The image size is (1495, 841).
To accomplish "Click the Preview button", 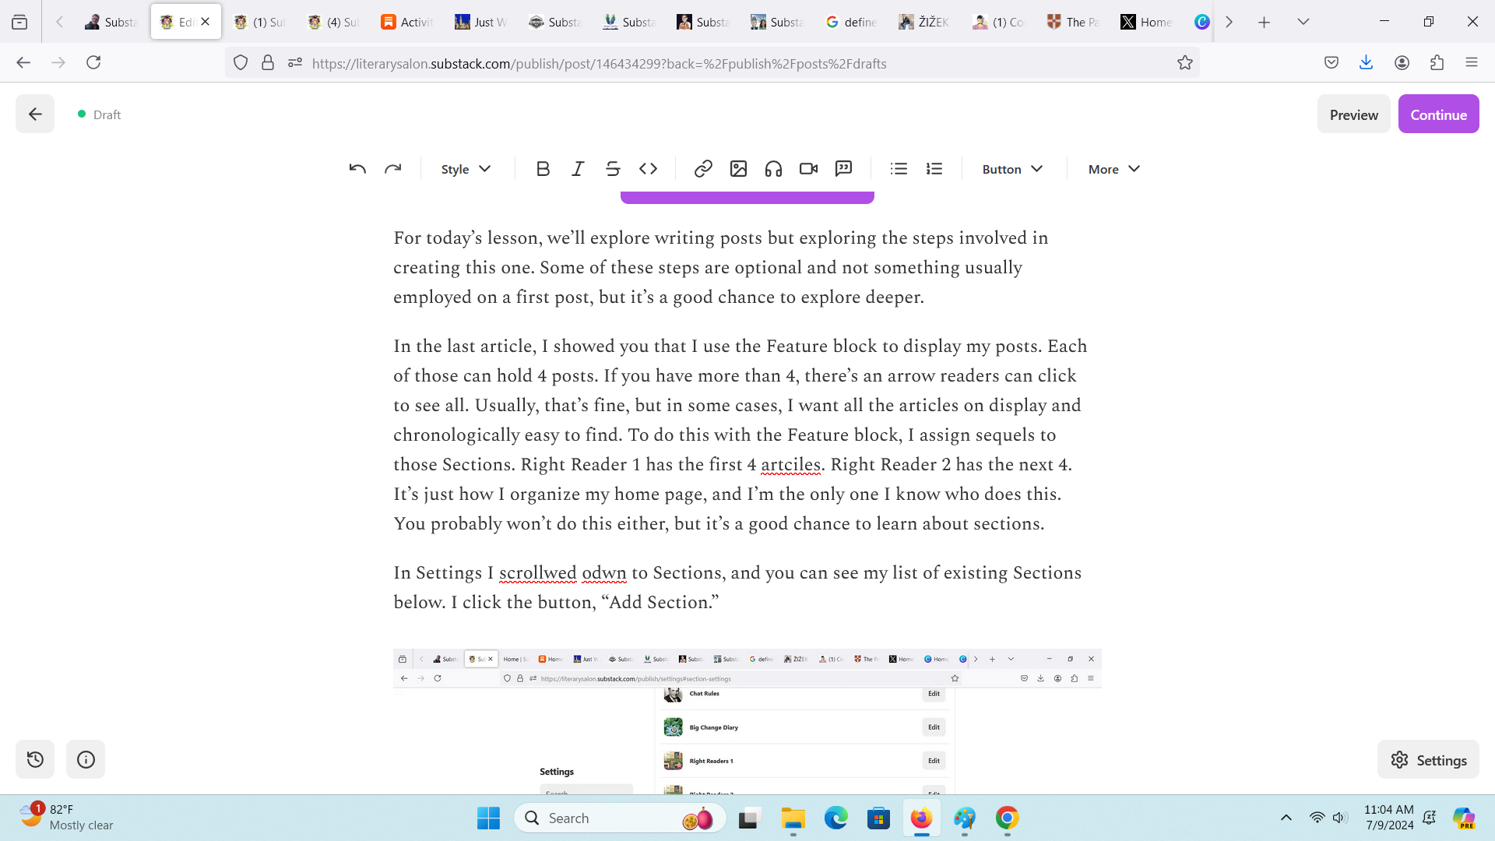I will (x=1353, y=114).
